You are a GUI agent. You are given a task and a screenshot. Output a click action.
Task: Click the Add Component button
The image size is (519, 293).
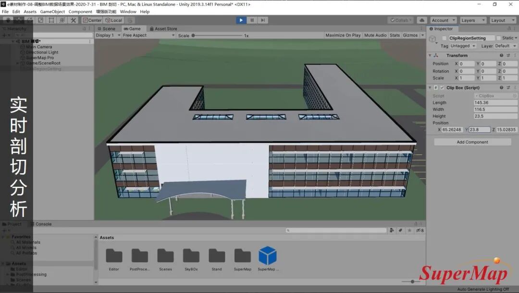[x=472, y=142]
